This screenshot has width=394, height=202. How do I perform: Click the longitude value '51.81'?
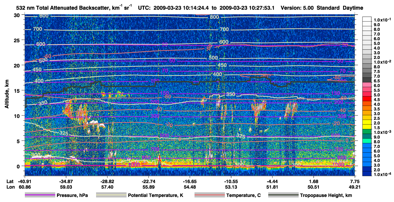(x=272, y=187)
